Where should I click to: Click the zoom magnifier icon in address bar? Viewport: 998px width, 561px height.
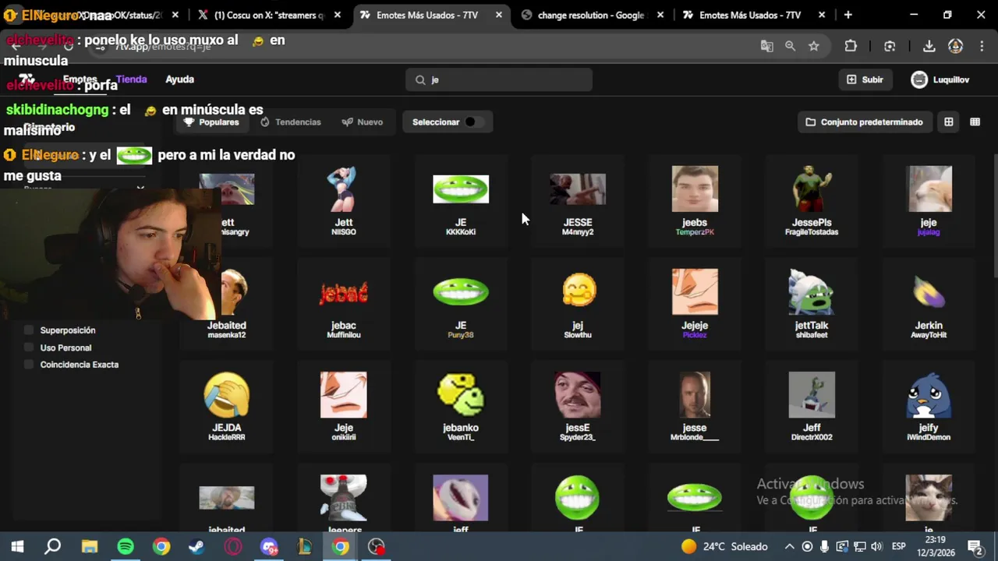click(x=791, y=46)
